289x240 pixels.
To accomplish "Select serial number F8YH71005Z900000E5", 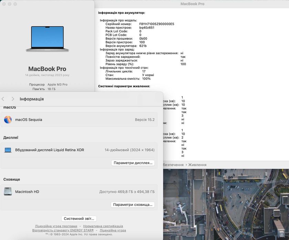I will (x=157, y=24).
